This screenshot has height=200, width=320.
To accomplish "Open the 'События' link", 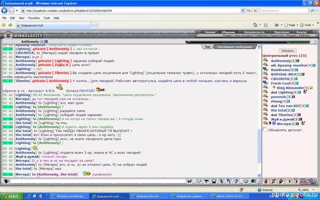I will (x=261, y=35).
